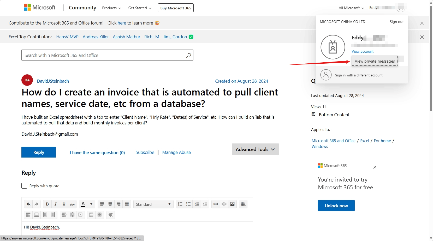Align text right in the editor

tap(119, 204)
